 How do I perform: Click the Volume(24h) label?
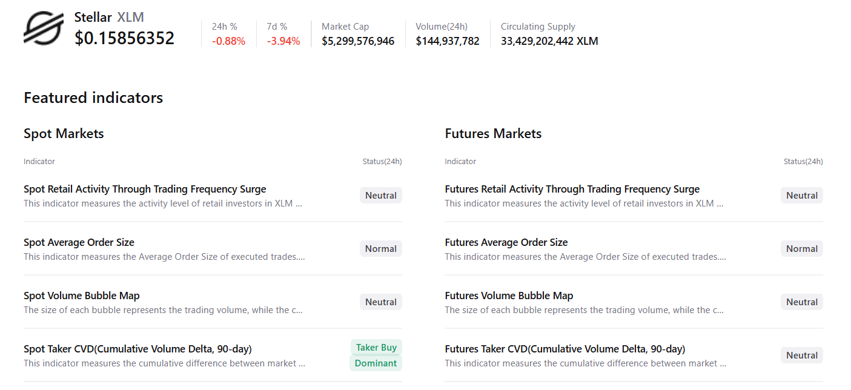click(x=442, y=27)
